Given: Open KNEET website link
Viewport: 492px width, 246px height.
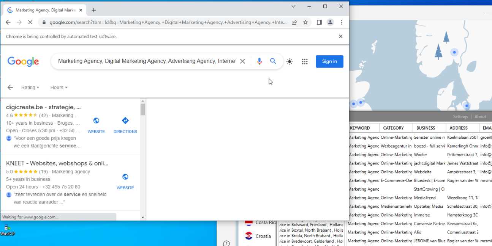Looking at the screenshot, I should (125, 181).
